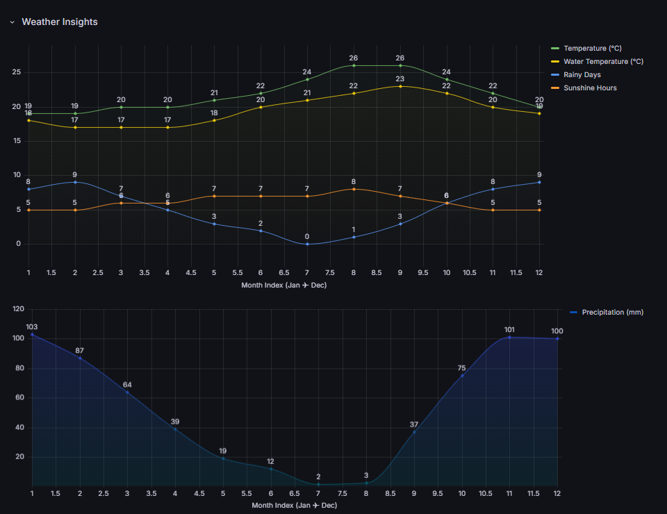Toggle Rainy Days legend label
This screenshot has width=667, height=514.
(x=582, y=75)
